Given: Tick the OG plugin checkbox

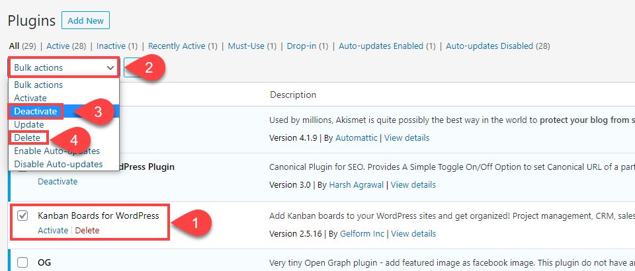Looking at the screenshot, I should (22, 262).
